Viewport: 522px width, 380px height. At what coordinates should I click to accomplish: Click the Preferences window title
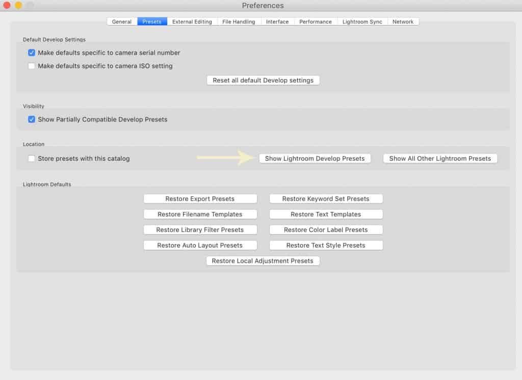click(263, 6)
